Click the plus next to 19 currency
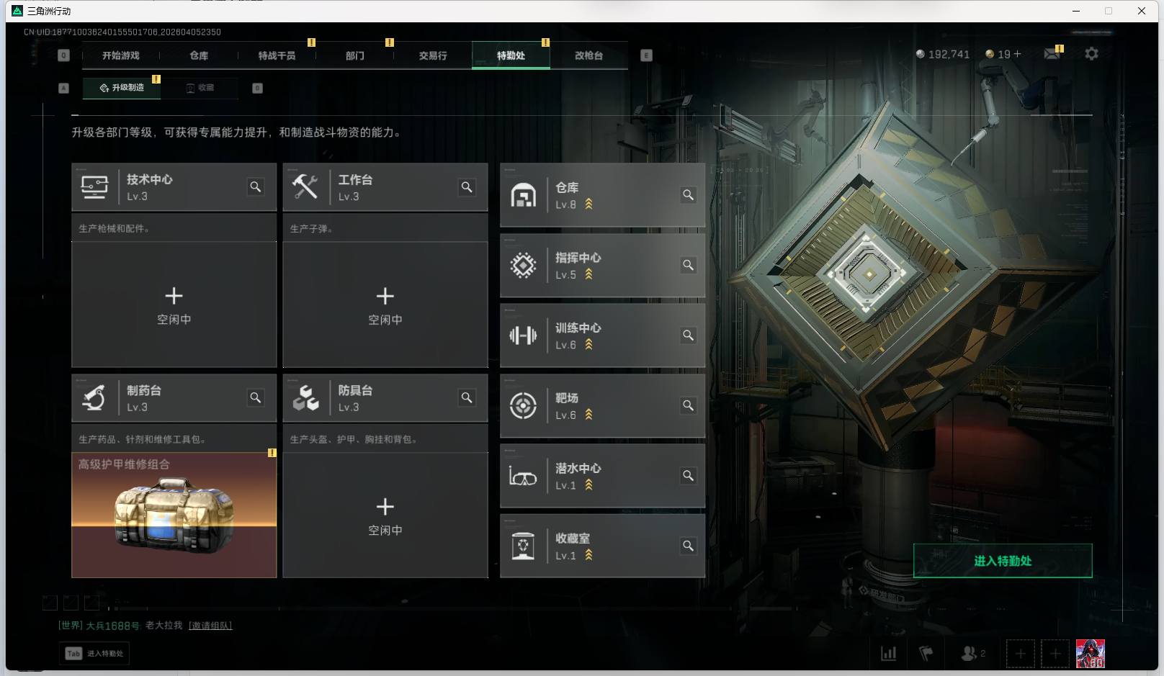The height and width of the screenshot is (676, 1164). point(1018,54)
